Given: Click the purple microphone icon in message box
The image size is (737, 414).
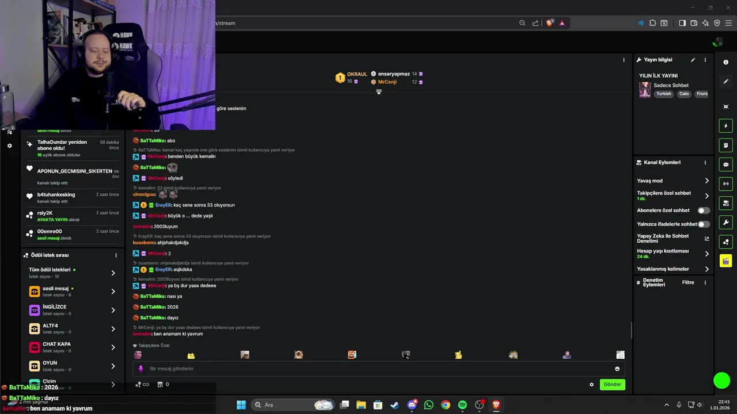Looking at the screenshot, I should (141, 369).
